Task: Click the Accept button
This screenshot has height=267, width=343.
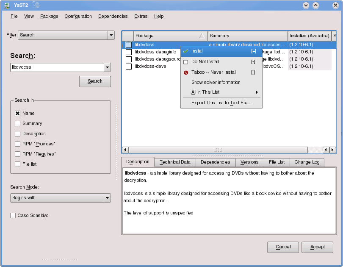Action: (x=318, y=247)
